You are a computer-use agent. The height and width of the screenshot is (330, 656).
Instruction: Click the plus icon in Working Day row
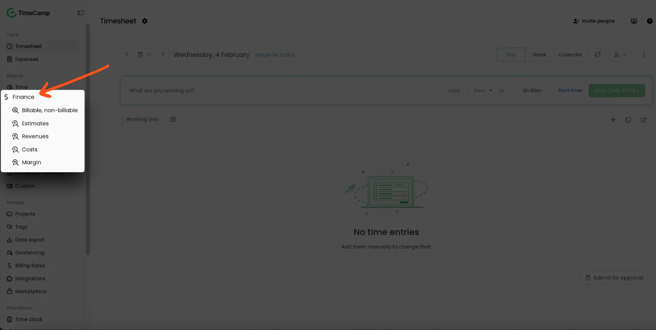(613, 120)
